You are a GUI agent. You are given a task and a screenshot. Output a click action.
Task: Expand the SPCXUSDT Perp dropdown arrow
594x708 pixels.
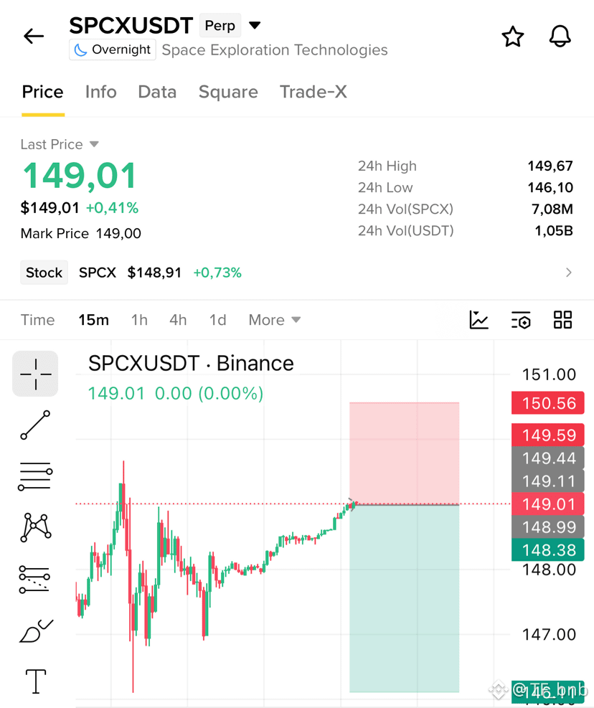255,25
